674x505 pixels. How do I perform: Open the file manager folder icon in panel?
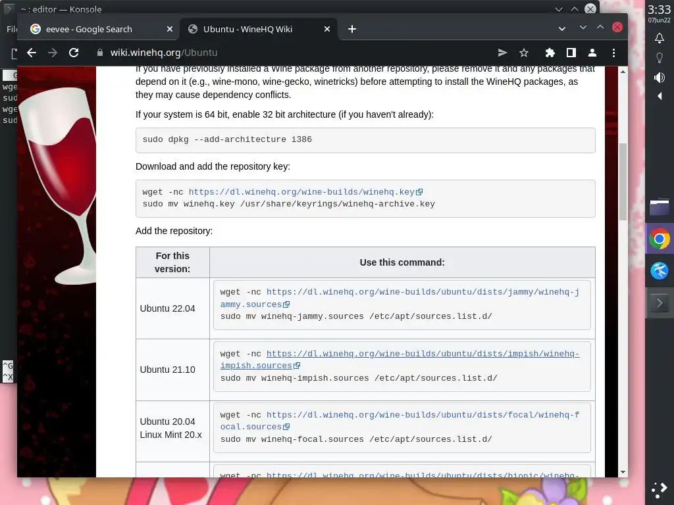[660, 207]
